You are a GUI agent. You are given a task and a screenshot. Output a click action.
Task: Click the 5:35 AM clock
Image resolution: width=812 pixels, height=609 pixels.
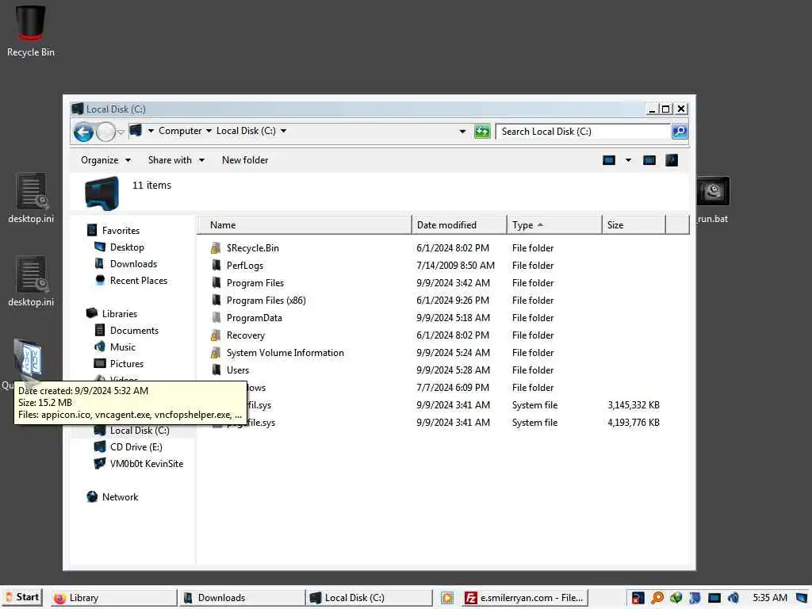(769, 598)
